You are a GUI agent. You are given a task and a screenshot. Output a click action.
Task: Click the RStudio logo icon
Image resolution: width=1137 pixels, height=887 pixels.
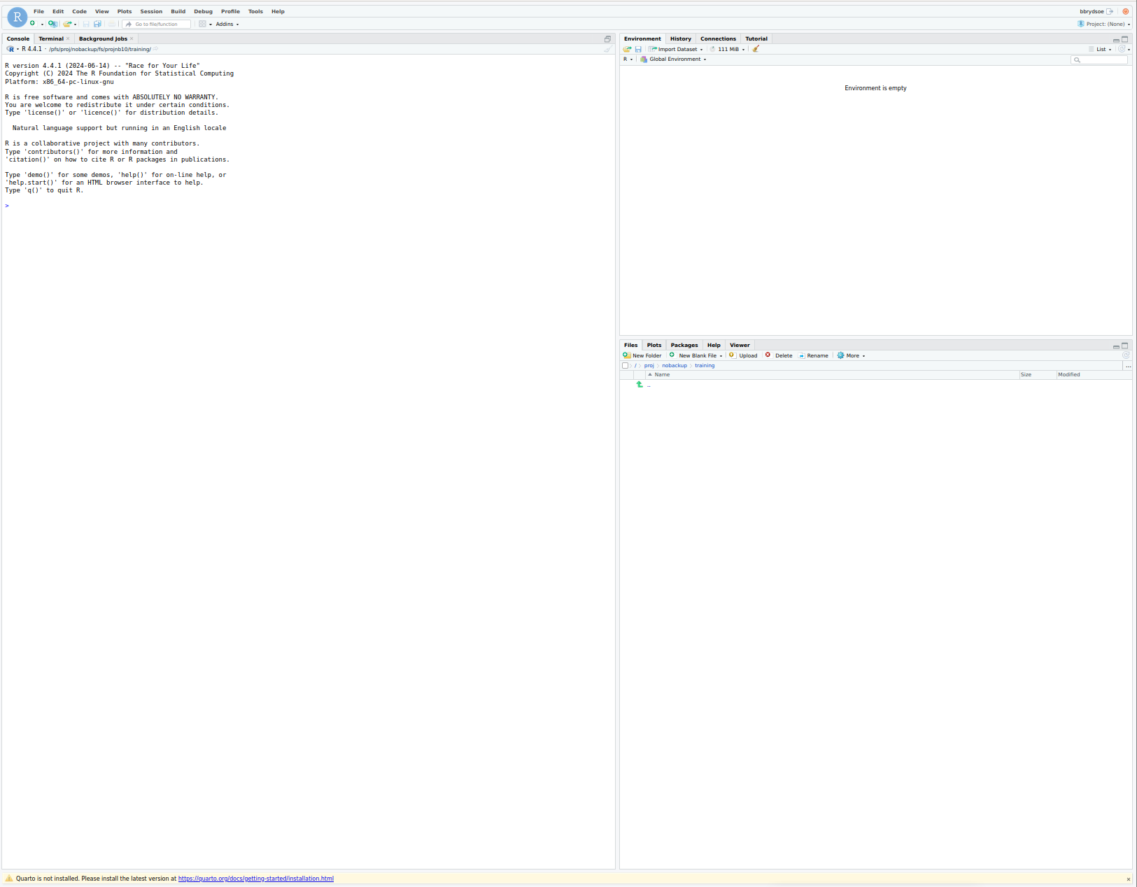coord(17,17)
